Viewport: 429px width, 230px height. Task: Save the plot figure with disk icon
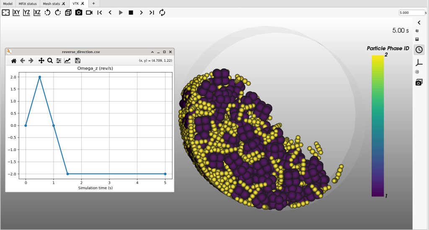(x=78, y=60)
